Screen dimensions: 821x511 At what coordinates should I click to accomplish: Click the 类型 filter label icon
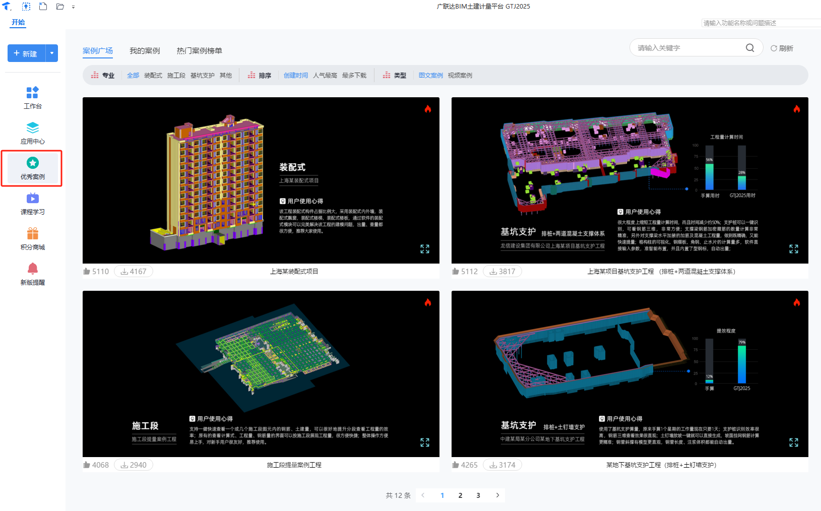[x=387, y=75]
